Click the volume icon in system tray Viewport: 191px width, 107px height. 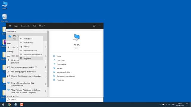click(169, 104)
